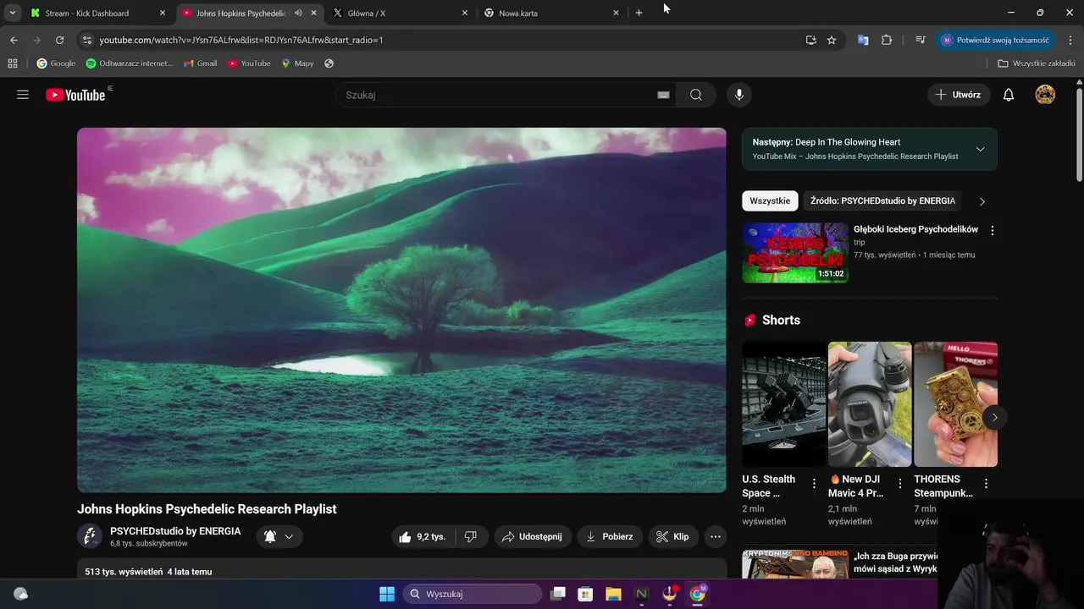
Task: Open Windows Start button
Action: tap(387, 594)
